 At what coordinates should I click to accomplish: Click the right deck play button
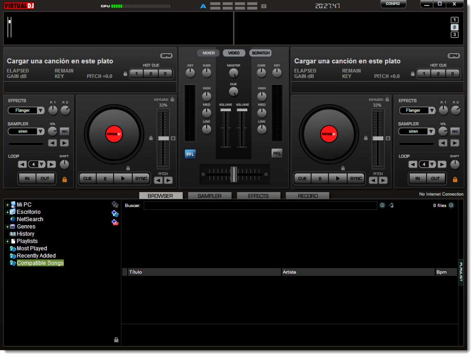tap(338, 179)
